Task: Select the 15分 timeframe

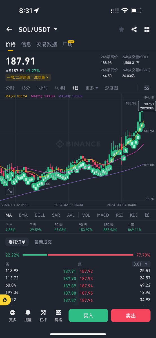Action: 25,88
